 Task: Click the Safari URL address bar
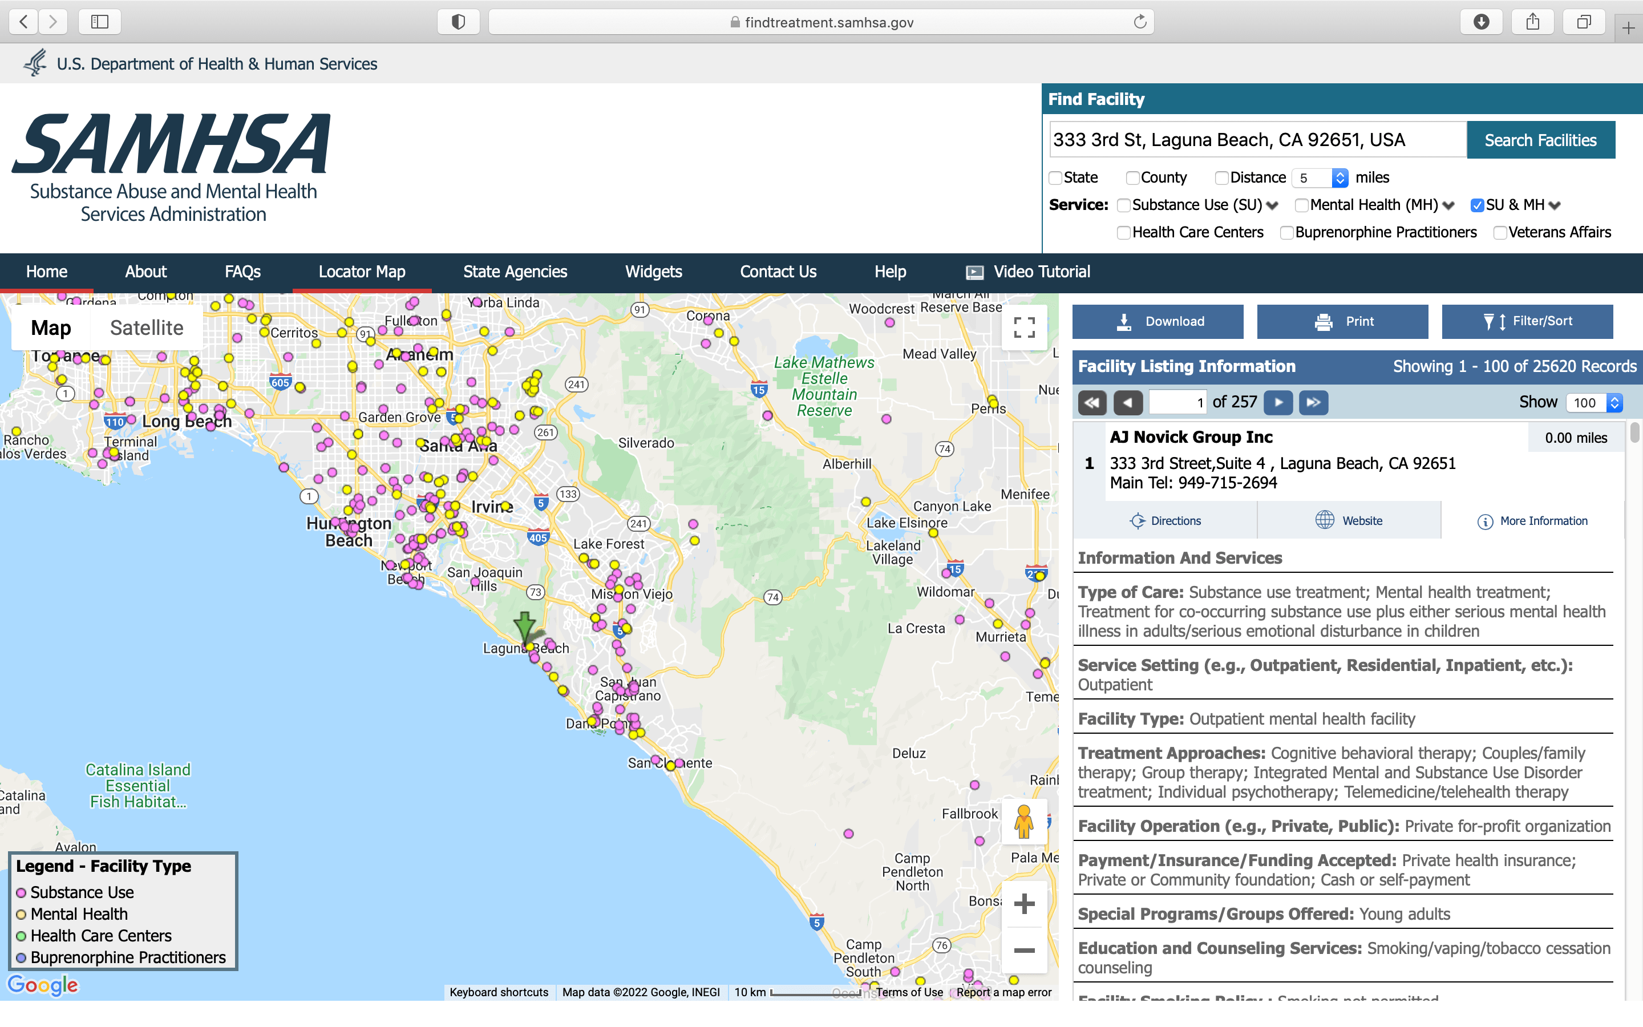[821, 22]
